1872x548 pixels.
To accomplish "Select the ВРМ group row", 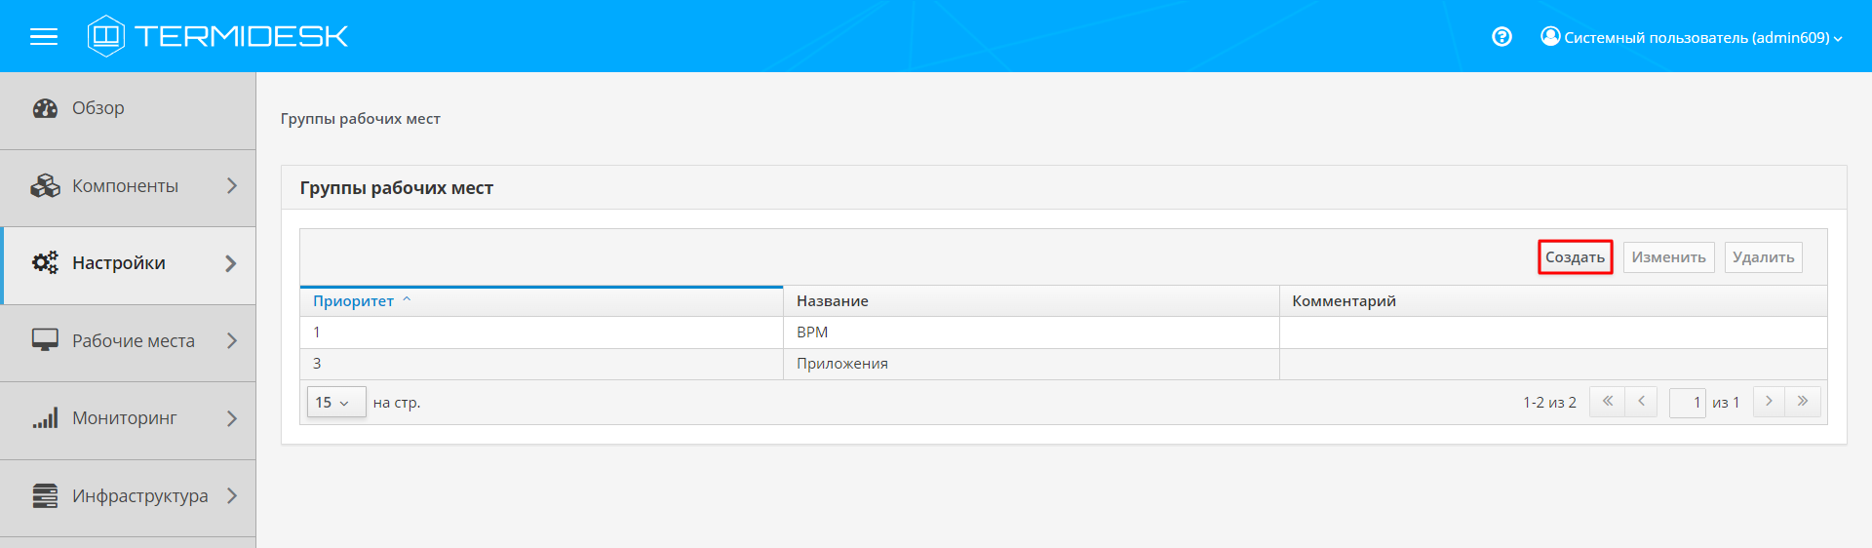I will tap(811, 333).
